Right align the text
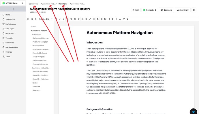This screenshot has height=114, width=199. 75,19
